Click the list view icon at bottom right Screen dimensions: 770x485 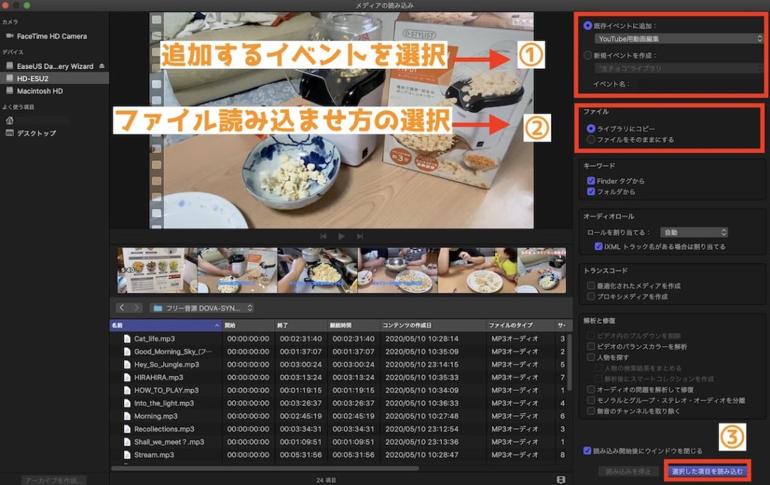tap(560, 479)
